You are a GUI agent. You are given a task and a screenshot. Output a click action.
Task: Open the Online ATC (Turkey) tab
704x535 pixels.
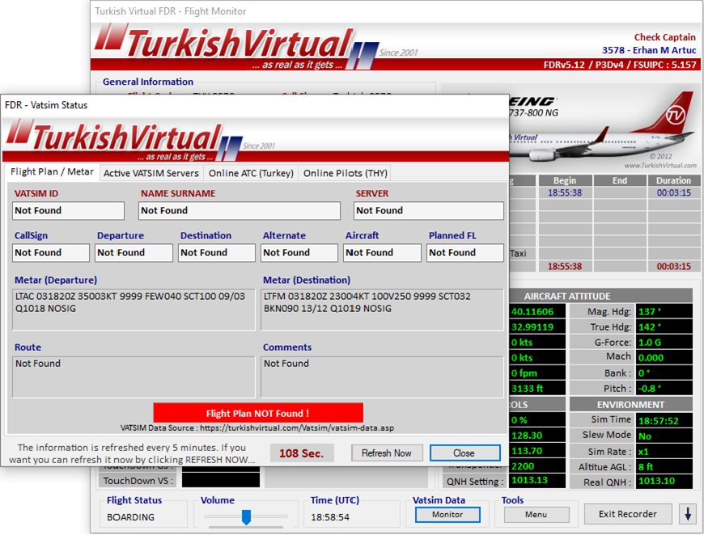pos(251,173)
